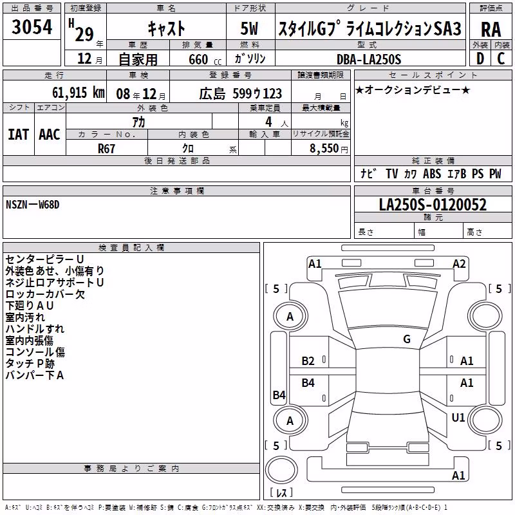This screenshot has height=515, width=515.
Task: Click sales point "★オークションデビュー★"
Action: 413,89
